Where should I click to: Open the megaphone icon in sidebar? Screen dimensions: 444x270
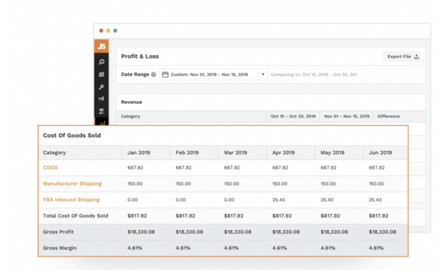(x=101, y=99)
